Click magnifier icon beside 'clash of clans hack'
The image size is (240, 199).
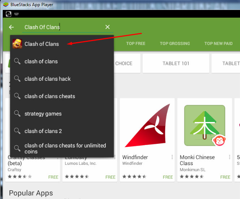coord(17,79)
